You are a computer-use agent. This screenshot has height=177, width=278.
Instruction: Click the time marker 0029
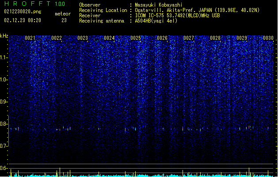click(x=242, y=38)
